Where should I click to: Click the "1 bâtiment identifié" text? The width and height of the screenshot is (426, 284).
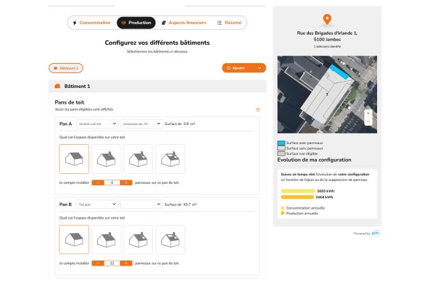point(327,46)
